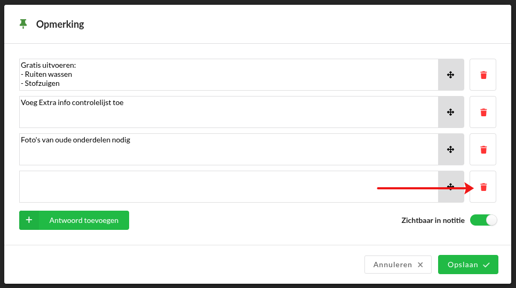Edit the 'Foto's van oude onderdelen nodig' field

coord(228,149)
